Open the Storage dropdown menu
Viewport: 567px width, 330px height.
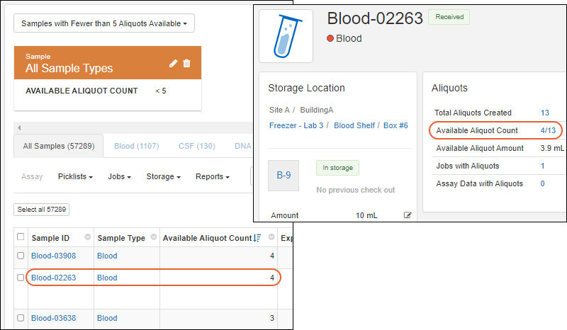pos(163,177)
